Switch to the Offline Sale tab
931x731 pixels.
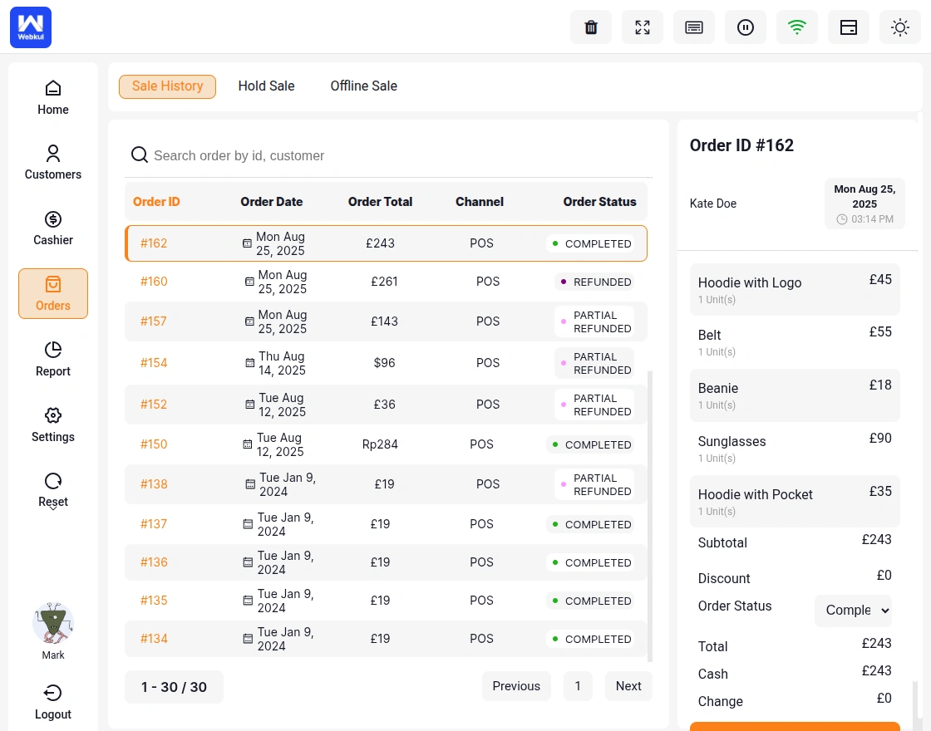coord(363,86)
